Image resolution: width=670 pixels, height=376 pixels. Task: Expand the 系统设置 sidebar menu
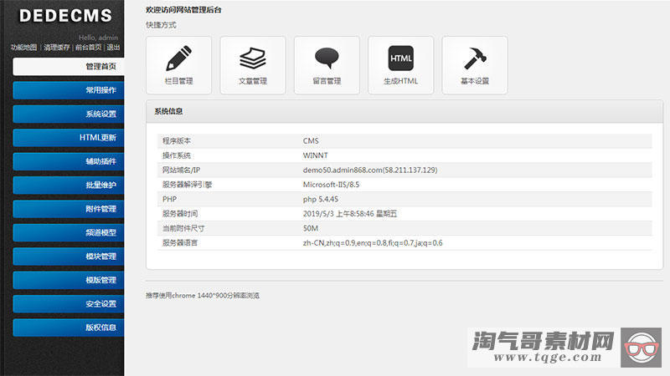click(x=69, y=114)
